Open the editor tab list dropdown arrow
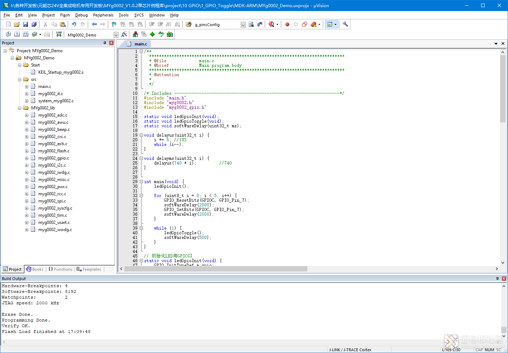Image resolution: width=508 pixels, height=353 pixels. coord(496,44)
